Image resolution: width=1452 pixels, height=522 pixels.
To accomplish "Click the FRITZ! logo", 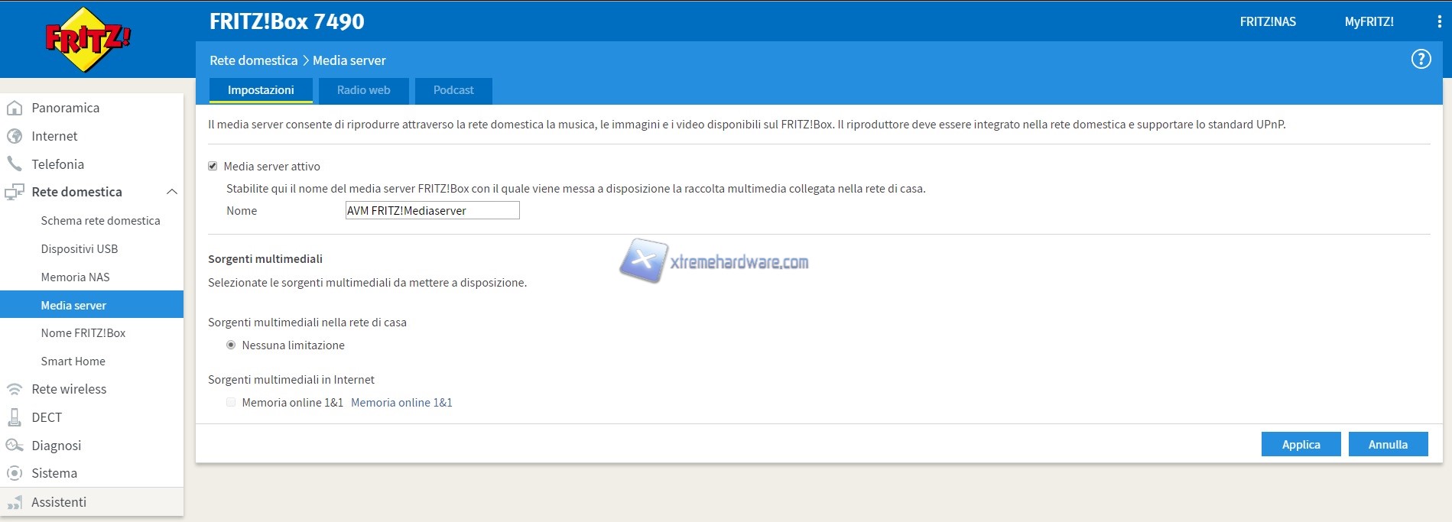I will [88, 39].
